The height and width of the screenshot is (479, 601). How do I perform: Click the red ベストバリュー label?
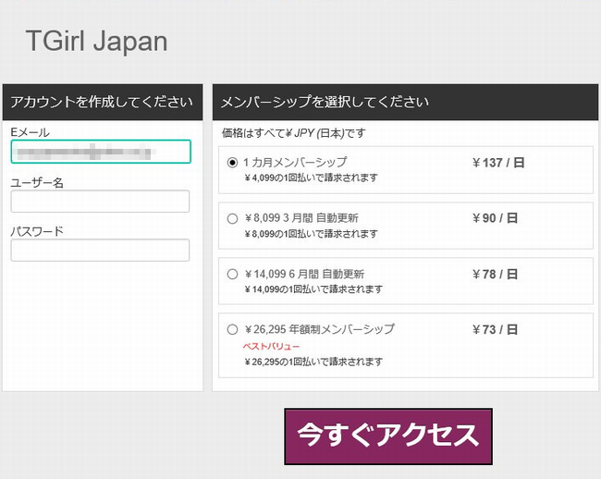pyautogui.click(x=271, y=346)
